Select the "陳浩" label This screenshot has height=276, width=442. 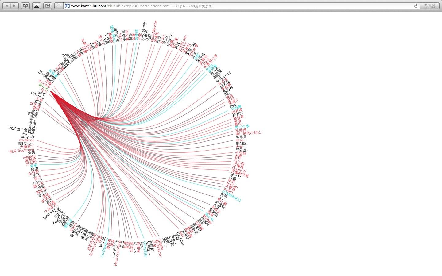pos(31,153)
